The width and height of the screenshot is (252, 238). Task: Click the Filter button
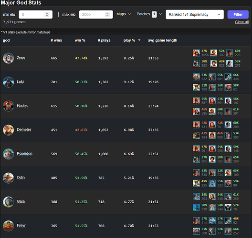[x=238, y=14]
